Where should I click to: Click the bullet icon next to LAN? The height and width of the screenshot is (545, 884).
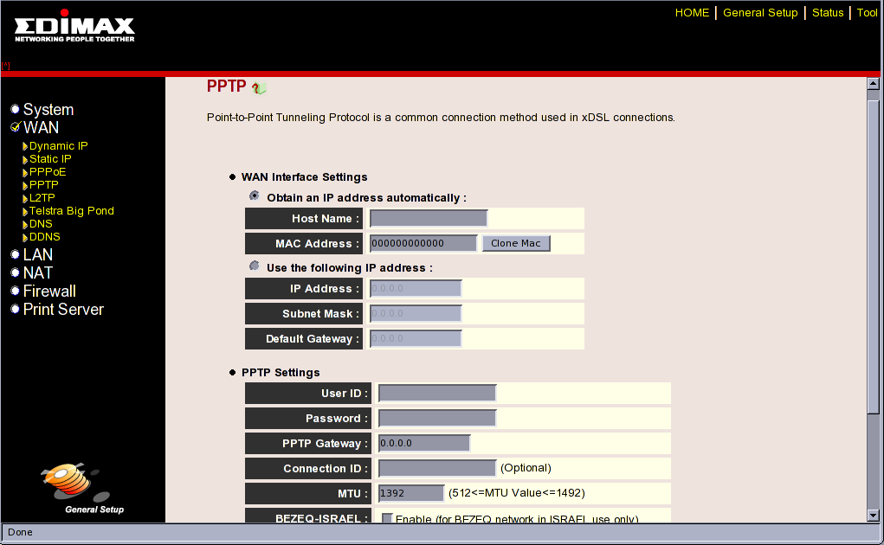tap(16, 254)
